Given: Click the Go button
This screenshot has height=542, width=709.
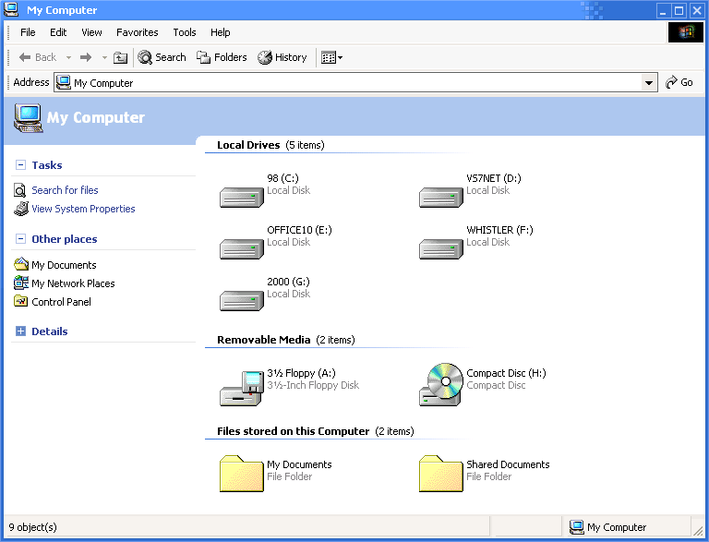Looking at the screenshot, I should (679, 82).
